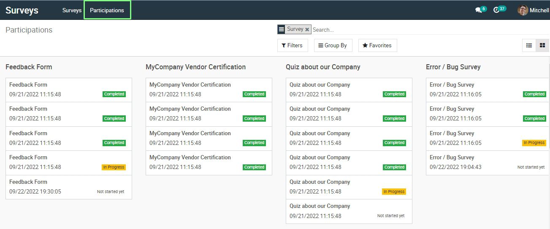
Task: Open the Favorites dropdown
Action: click(x=377, y=45)
